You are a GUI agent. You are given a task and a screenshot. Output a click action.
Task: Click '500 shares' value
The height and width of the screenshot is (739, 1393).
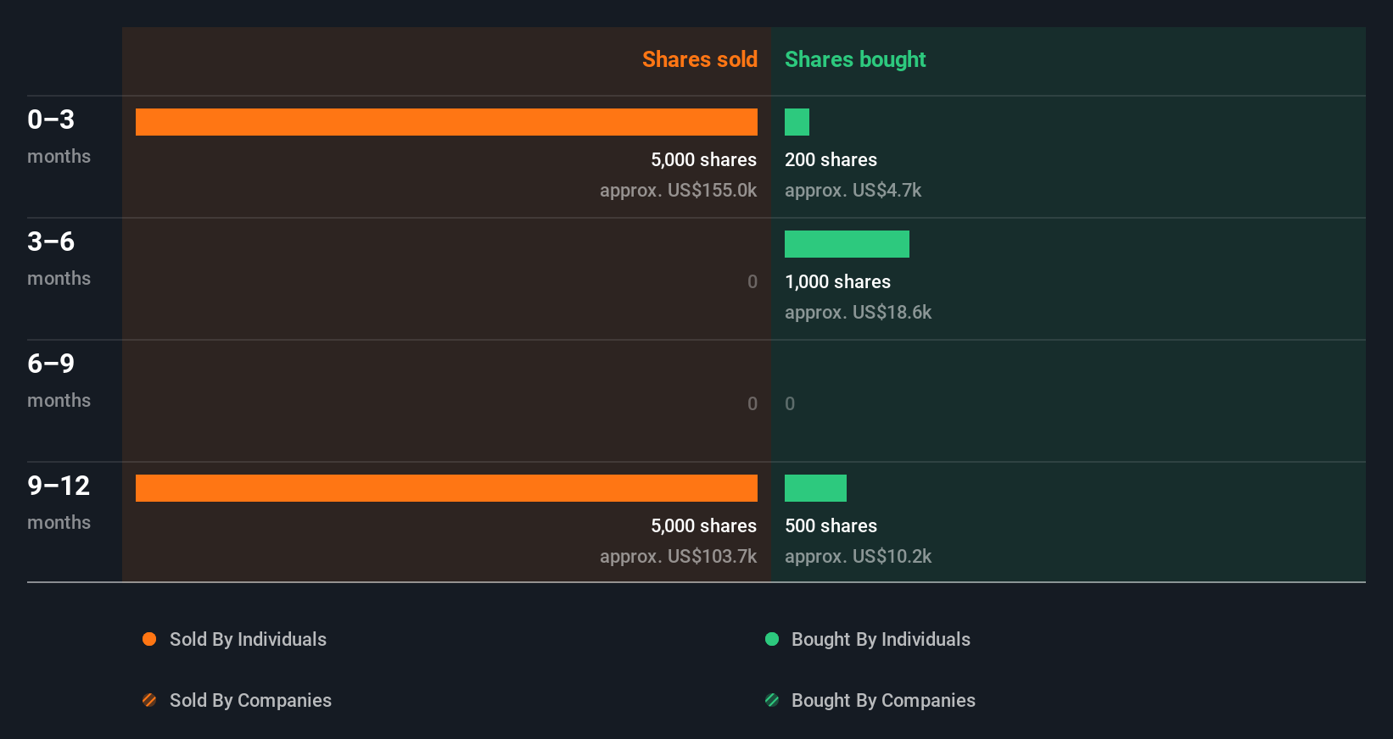pos(831,526)
